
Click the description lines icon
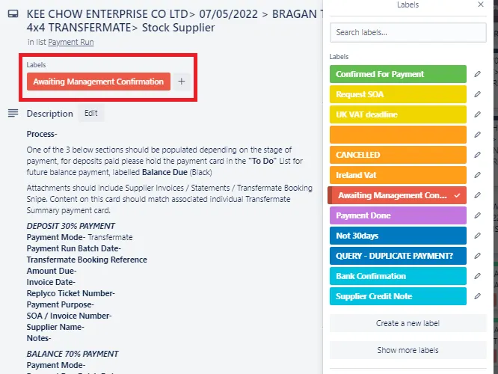[x=13, y=113]
